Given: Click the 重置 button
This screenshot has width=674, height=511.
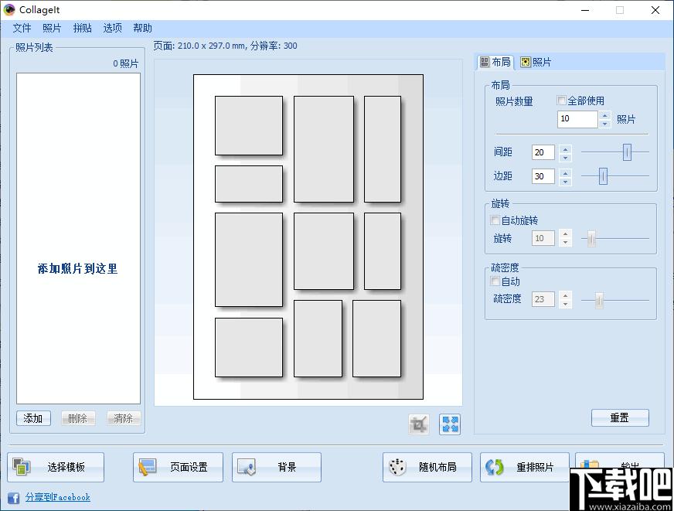Looking at the screenshot, I should pos(620,417).
